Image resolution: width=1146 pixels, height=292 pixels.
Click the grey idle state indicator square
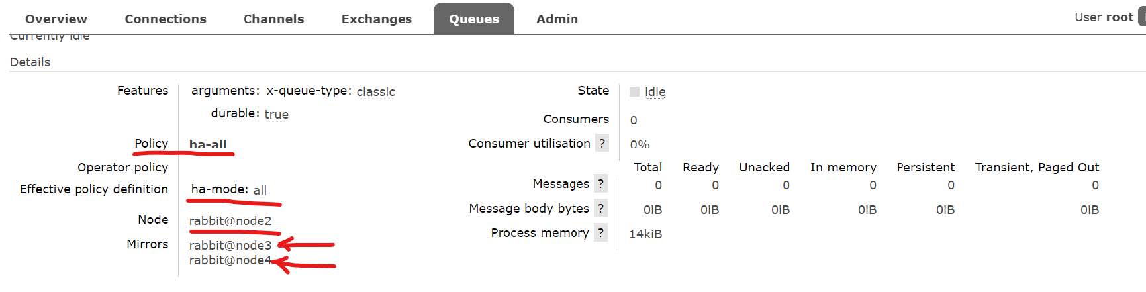tap(634, 92)
